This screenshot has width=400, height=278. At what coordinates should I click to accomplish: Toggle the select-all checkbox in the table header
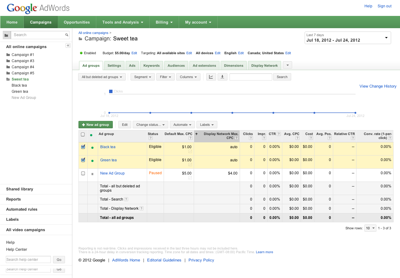pos(83,134)
